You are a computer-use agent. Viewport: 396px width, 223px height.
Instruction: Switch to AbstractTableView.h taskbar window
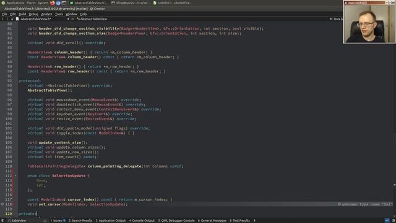pos(89,2)
